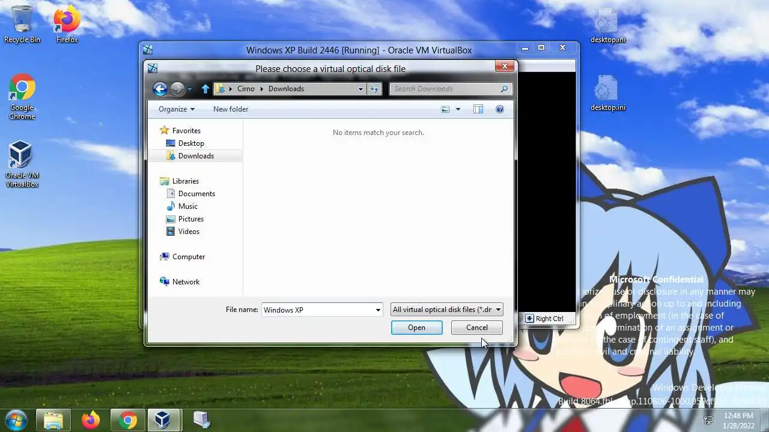Select Desktop under Favorites
Viewport: 769px width, 432px height.
(x=191, y=143)
